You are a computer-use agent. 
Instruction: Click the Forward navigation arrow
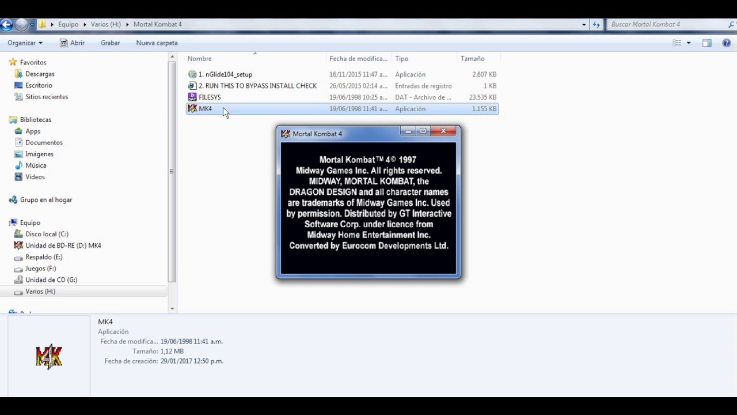[x=21, y=25]
